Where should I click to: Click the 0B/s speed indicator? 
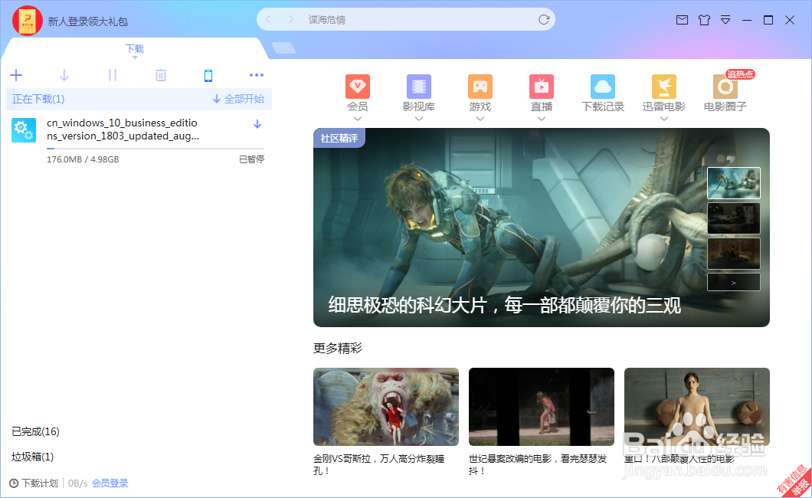click(77, 483)
